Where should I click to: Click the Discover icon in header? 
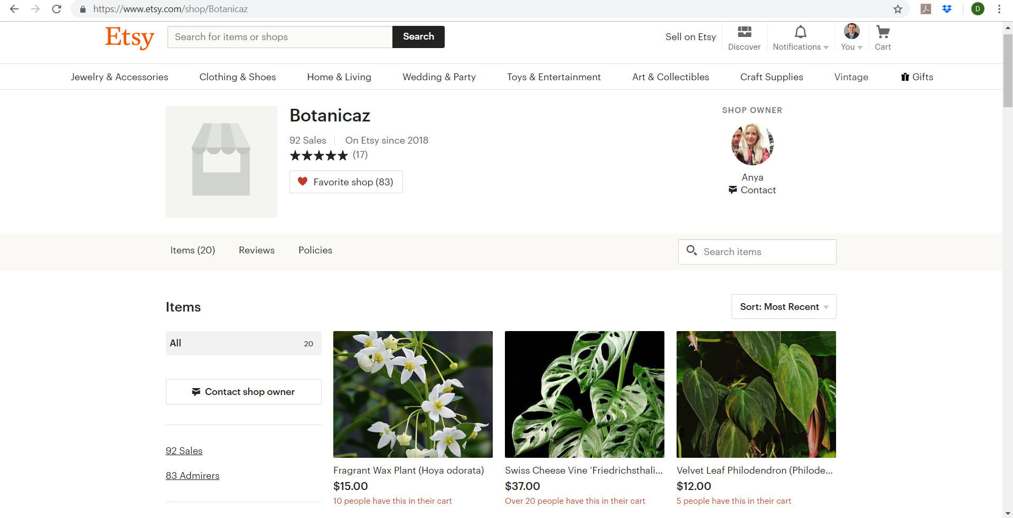[x=744, y=37]
